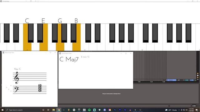Image resolution: width=200 pixels, height=112 pixels.
Task: Open File Explorer from the taskbar
Action: click(x=53, y=110)
